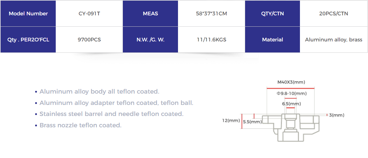The height and width of the screenshot is (158, 368).
Task: Click the Qty . PER2O'FCL header cell
Action: click(x=28, y=40)
